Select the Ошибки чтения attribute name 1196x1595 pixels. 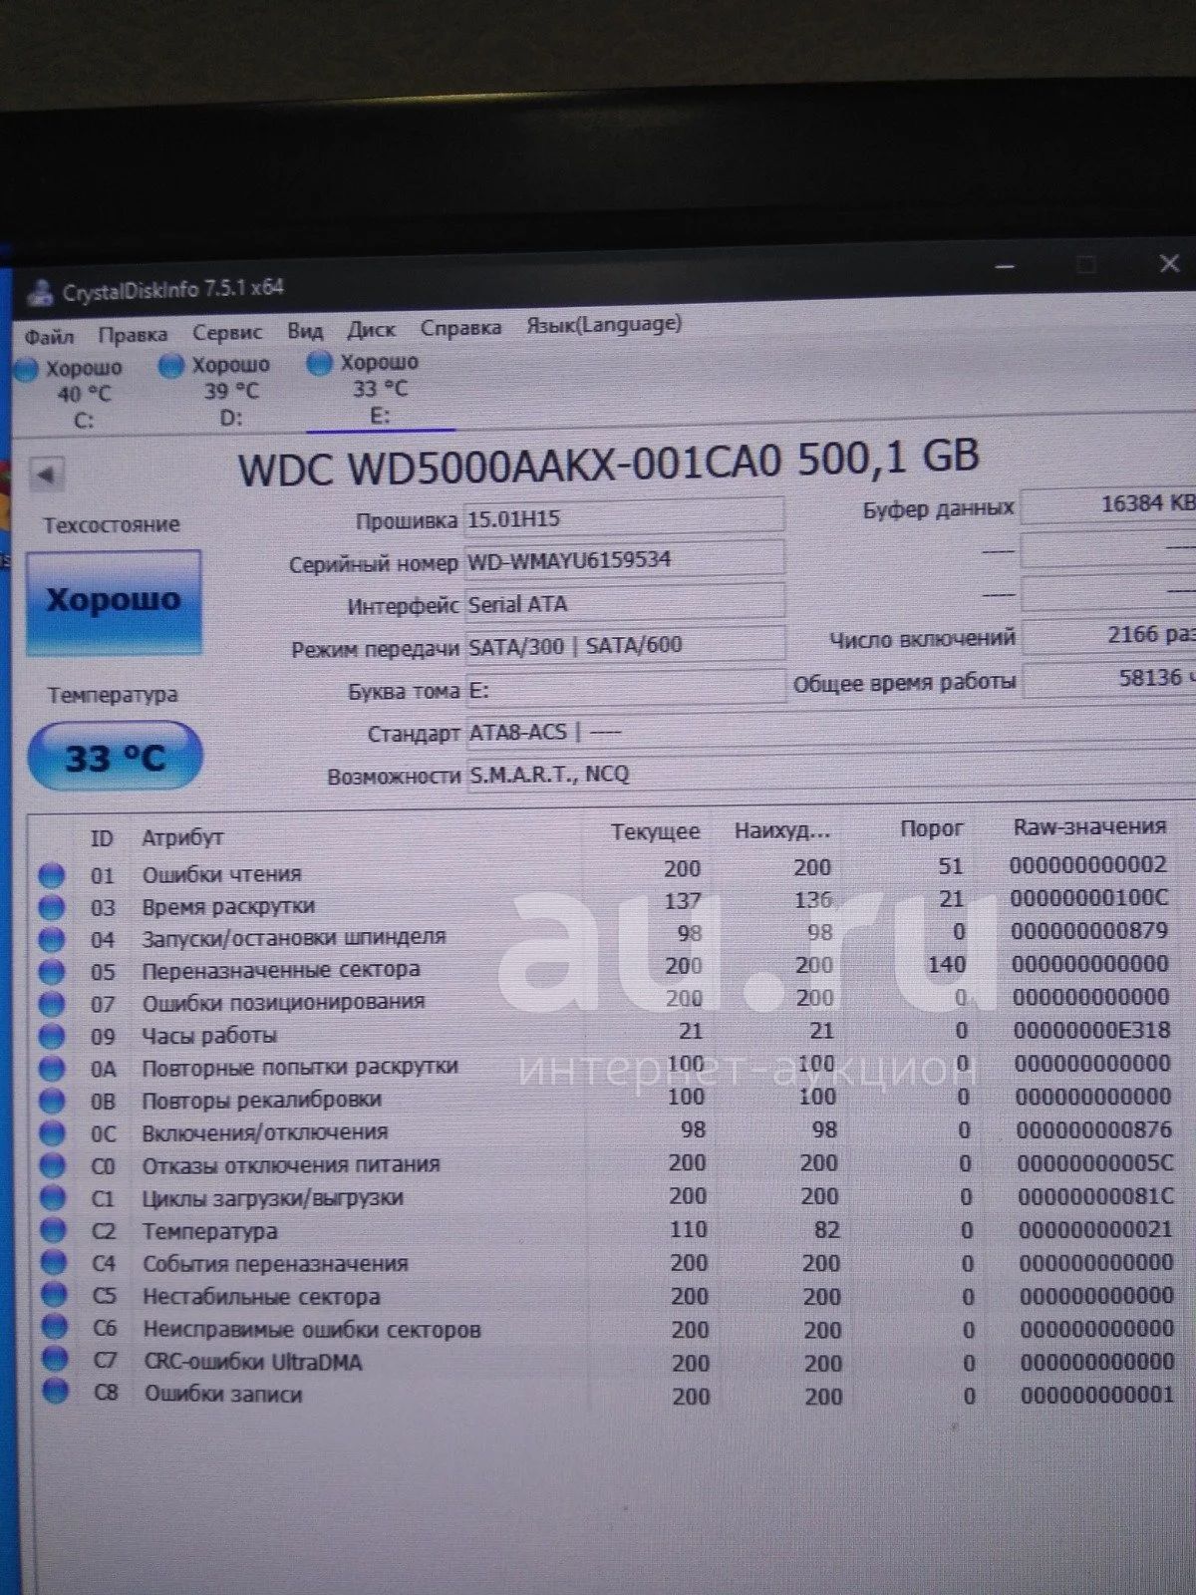[x=221, y=874]
